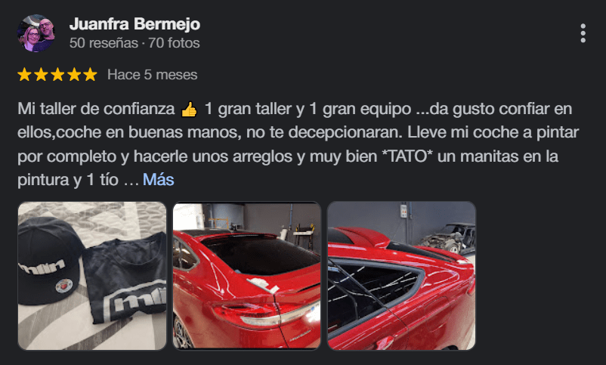Click the fifth yellow rating star
Screen dimensions: 606x365
click(90, 74)
